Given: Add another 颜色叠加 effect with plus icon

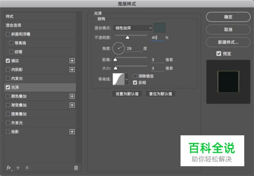Looking at the screenshot, I should (72, 96).
